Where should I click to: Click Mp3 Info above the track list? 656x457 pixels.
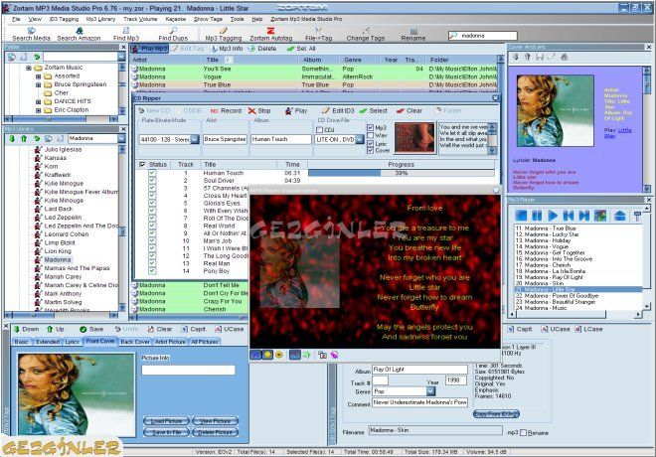point(228,49)
